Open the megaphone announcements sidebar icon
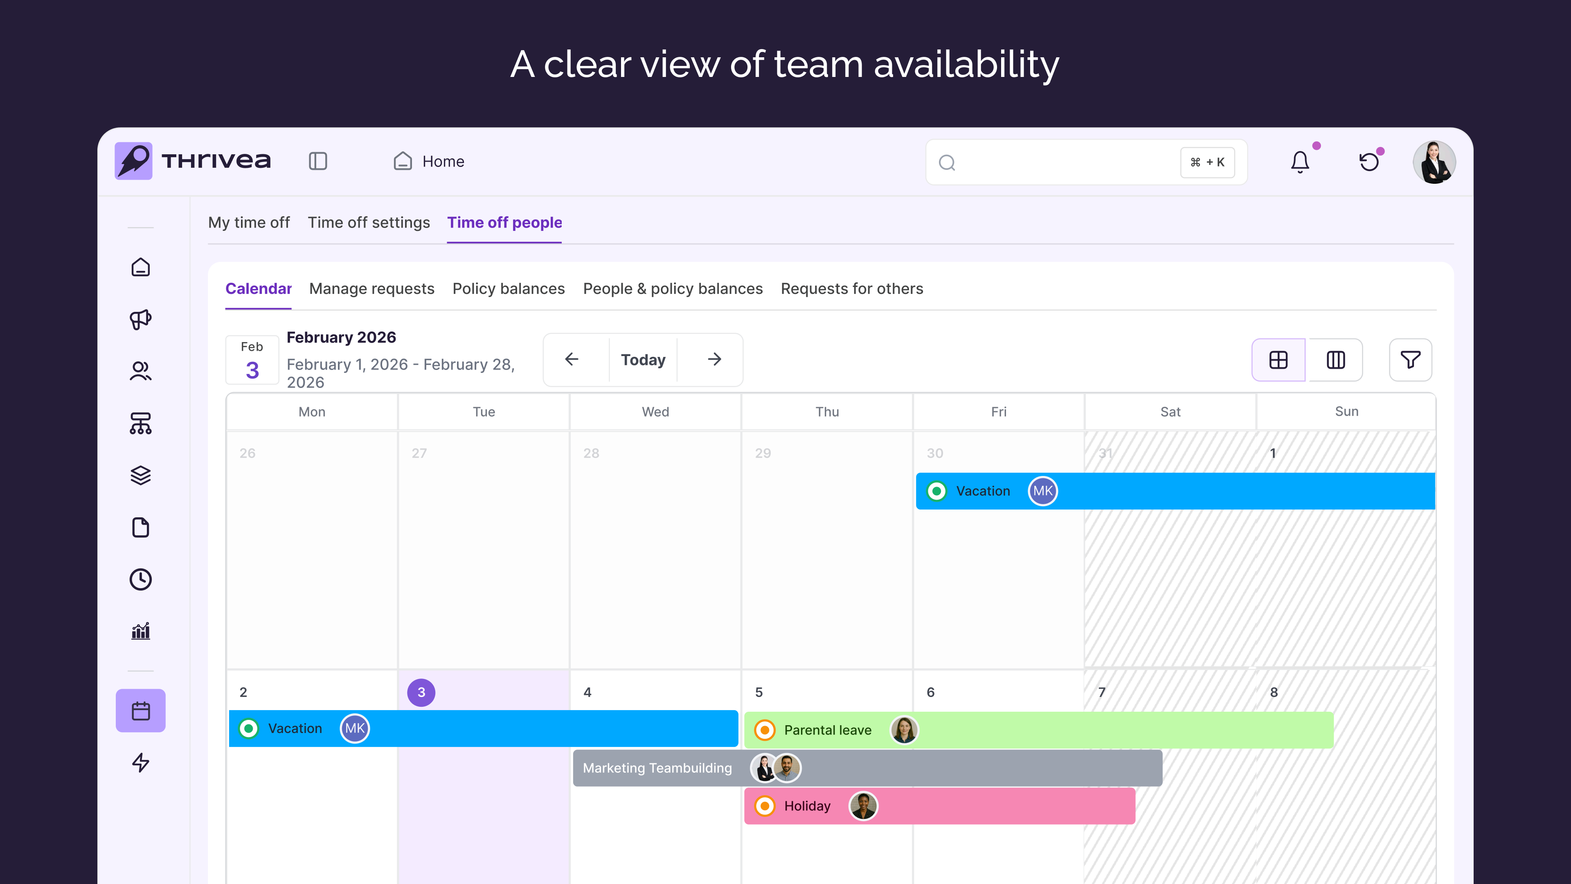The image size is (1571, 884). click(140, 319)
